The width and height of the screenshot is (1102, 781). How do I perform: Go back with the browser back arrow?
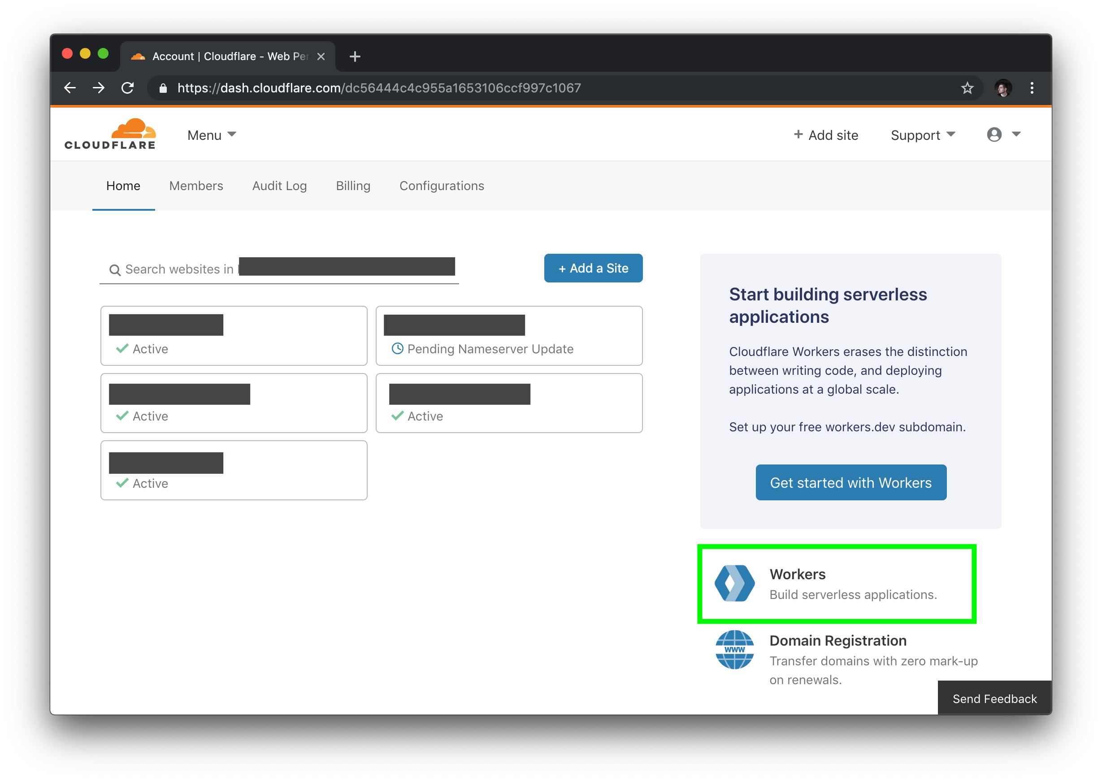70,88
